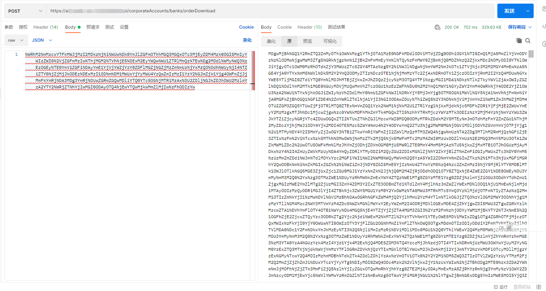Copy the response body with the copy icon
This screenshot has width=546, height=291.
(519, 41)
